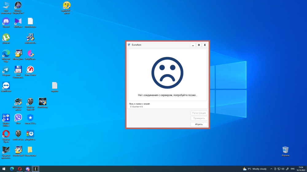Expand the hidden system tray icons chevron
The height and width of the screenshot is (172, 307).
[x=271, y=169]
